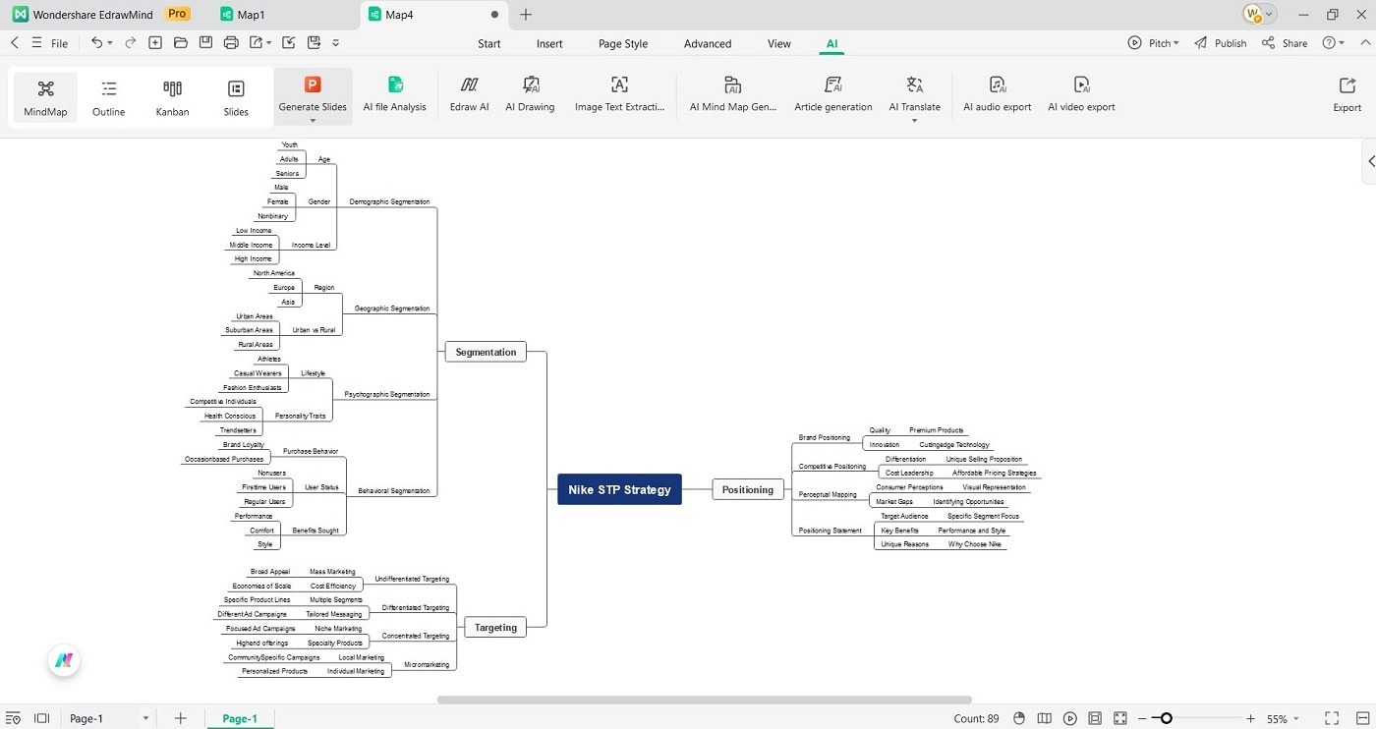This screenshot has height=729, width=1376.
Task: Click the Generate Slides icon
Action: point(313,85)
